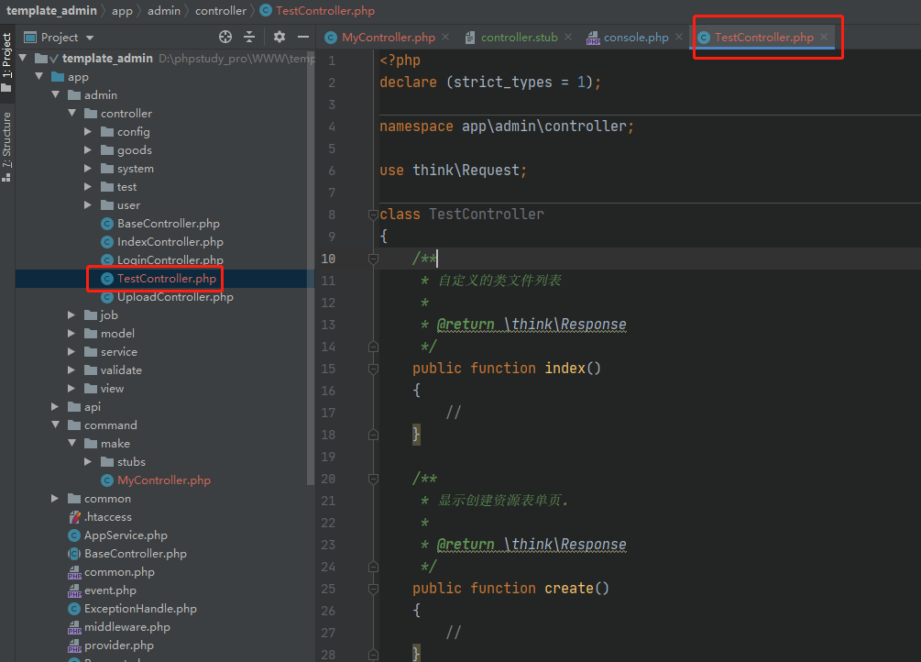
Task: Collapse the controller folder in the tree
Action: pyautogui.click(x=71, y=113)
